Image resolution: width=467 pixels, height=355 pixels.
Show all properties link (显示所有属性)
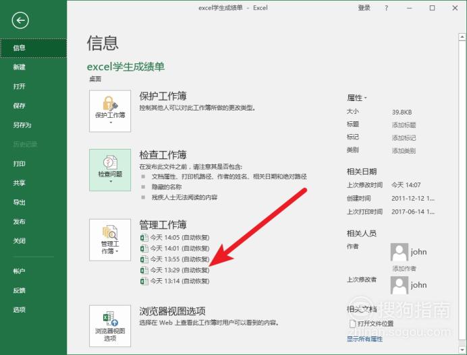pyautogui.click(x=364, y=339)
